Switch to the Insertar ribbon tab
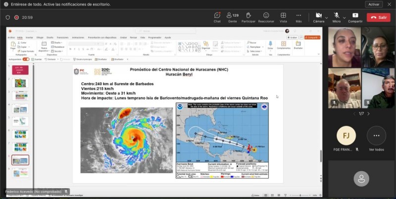Viewport: 396px width, 199px height. pos(29,38)
